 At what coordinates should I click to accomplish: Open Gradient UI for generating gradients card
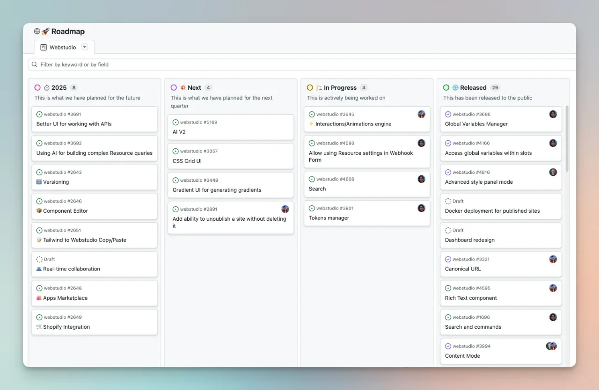coord(217,190)
